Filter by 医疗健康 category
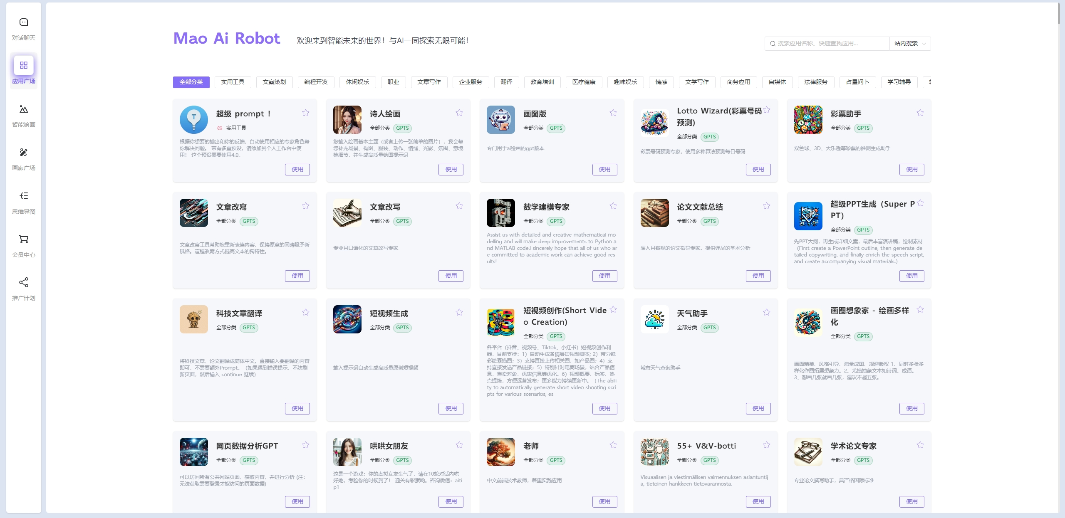 [x=584, y=82]
